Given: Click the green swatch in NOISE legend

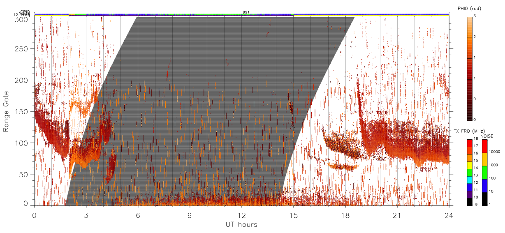Looking at the screenshot, I should point(484,172).
